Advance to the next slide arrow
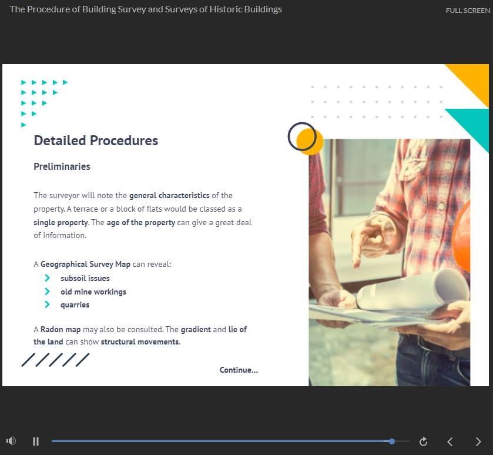The width and height of the screenshot is (493, 455). click(478, 441)
